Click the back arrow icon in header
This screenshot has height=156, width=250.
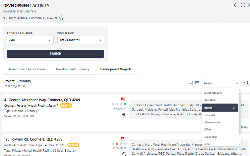(x=236, y=5)
